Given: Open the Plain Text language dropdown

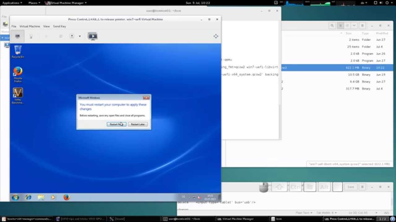Looking at the screenshot, I should point(304,213).
